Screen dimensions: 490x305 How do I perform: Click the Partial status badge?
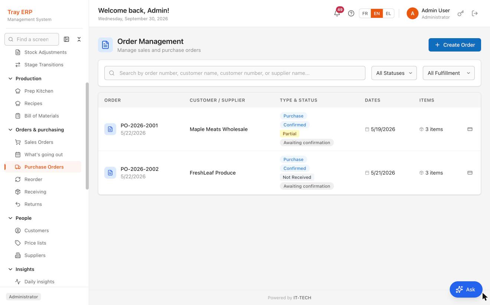(290, 134)
